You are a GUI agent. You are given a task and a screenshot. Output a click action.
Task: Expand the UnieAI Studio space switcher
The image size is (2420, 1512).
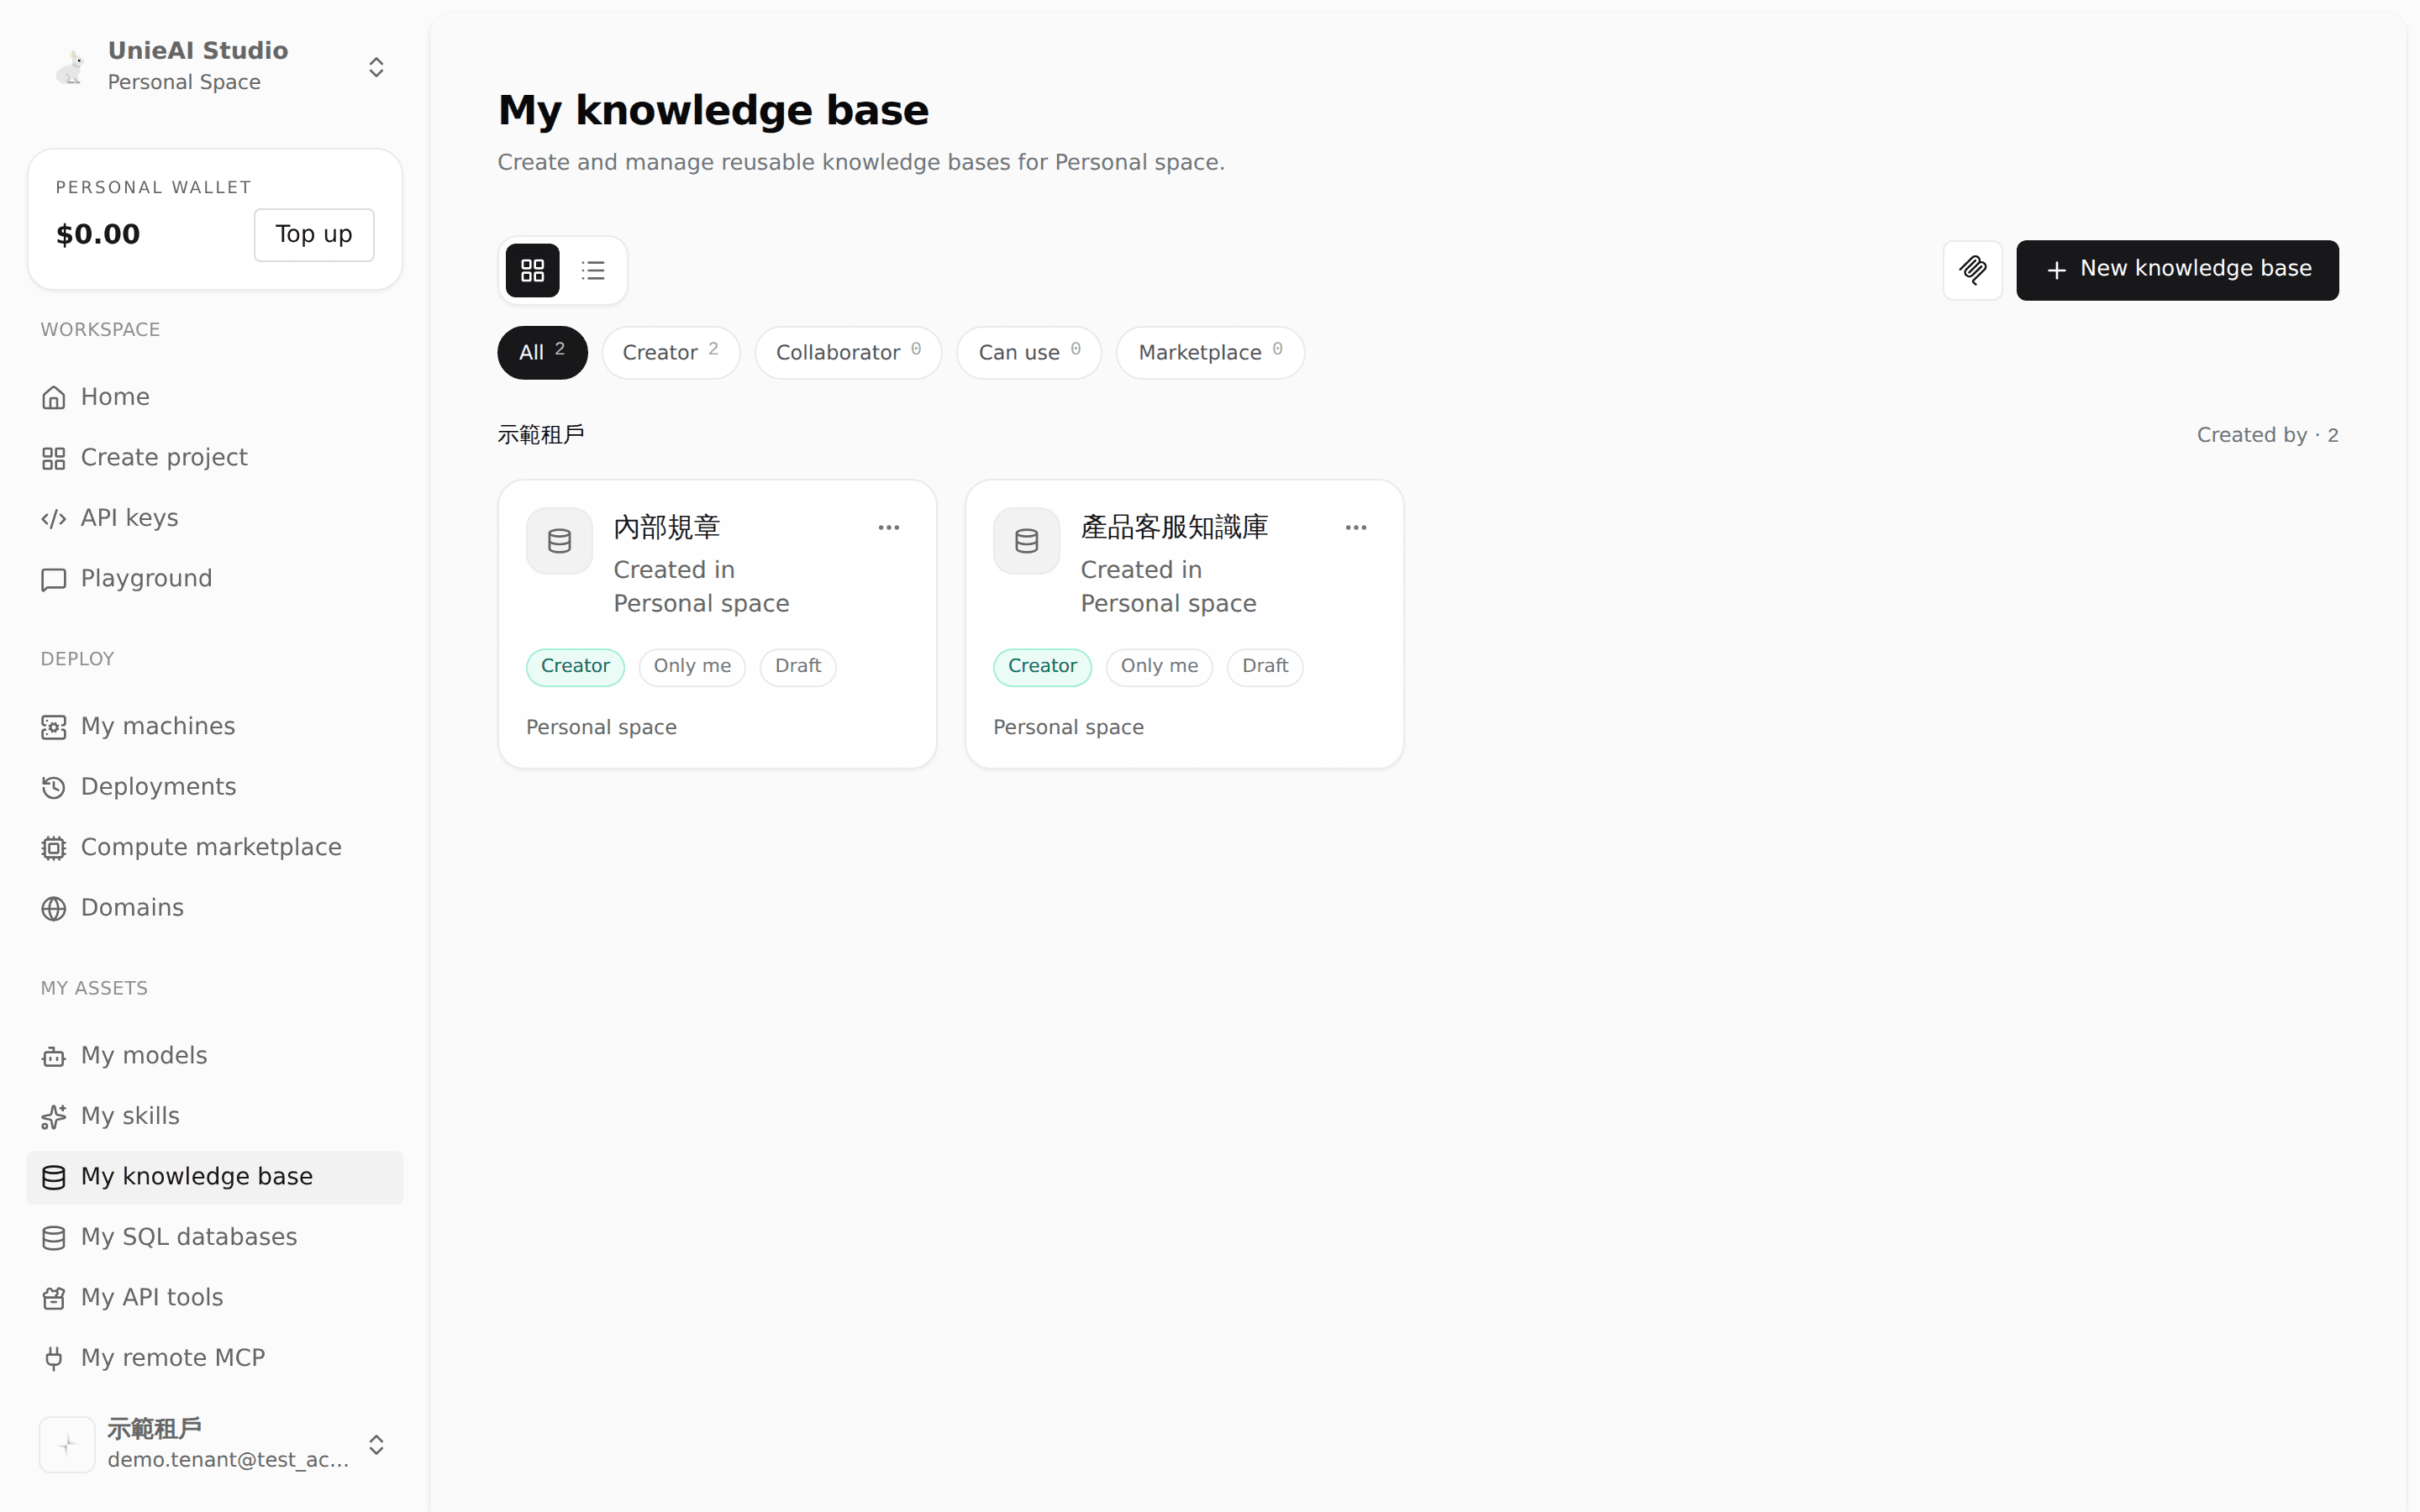(376, 67)
